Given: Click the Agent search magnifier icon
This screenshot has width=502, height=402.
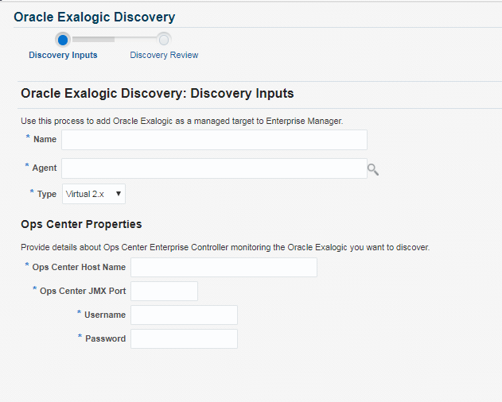Looking at the screenshot, I should (373, 169).
